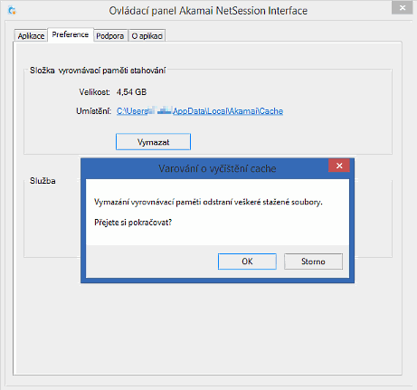The width and height of the screenshot is (417, 390).
Task: Click the Varování o vyčištění cache title bar
Action: 217,168
